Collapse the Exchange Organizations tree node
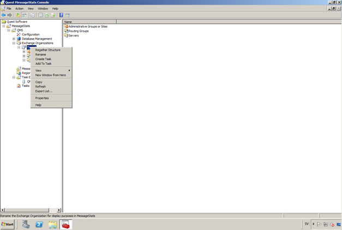Viewport: 342px width, 230px height. 14,43
